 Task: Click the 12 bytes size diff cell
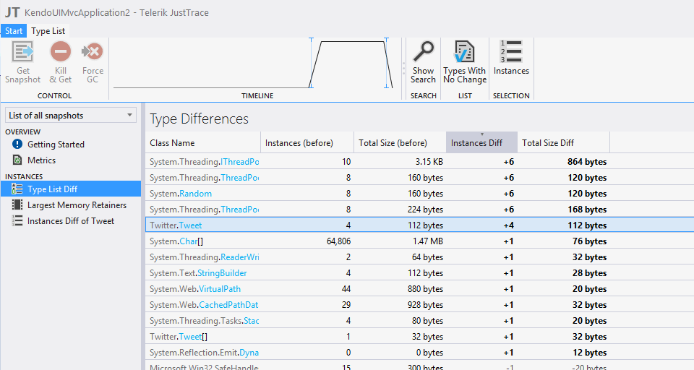click(x=589, y=353)
